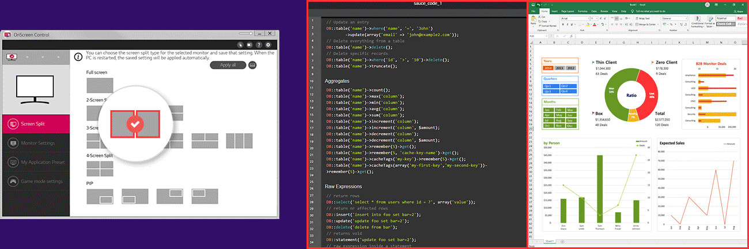749x249 pixels.
Task: Select Qtr1 in the Quarters slicer
Action: (551, 86)
